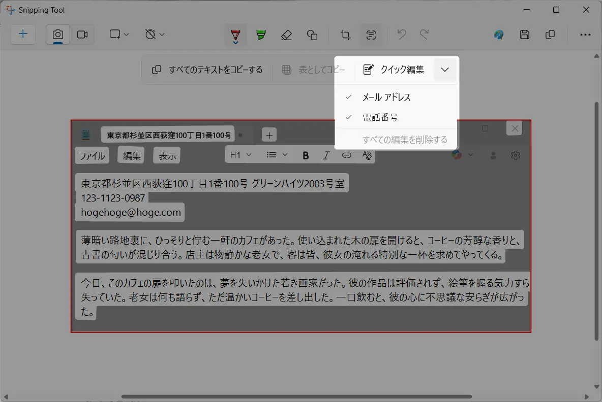
Task: Toggle bold formatting in Notepad
Action: tap(306, 155)
